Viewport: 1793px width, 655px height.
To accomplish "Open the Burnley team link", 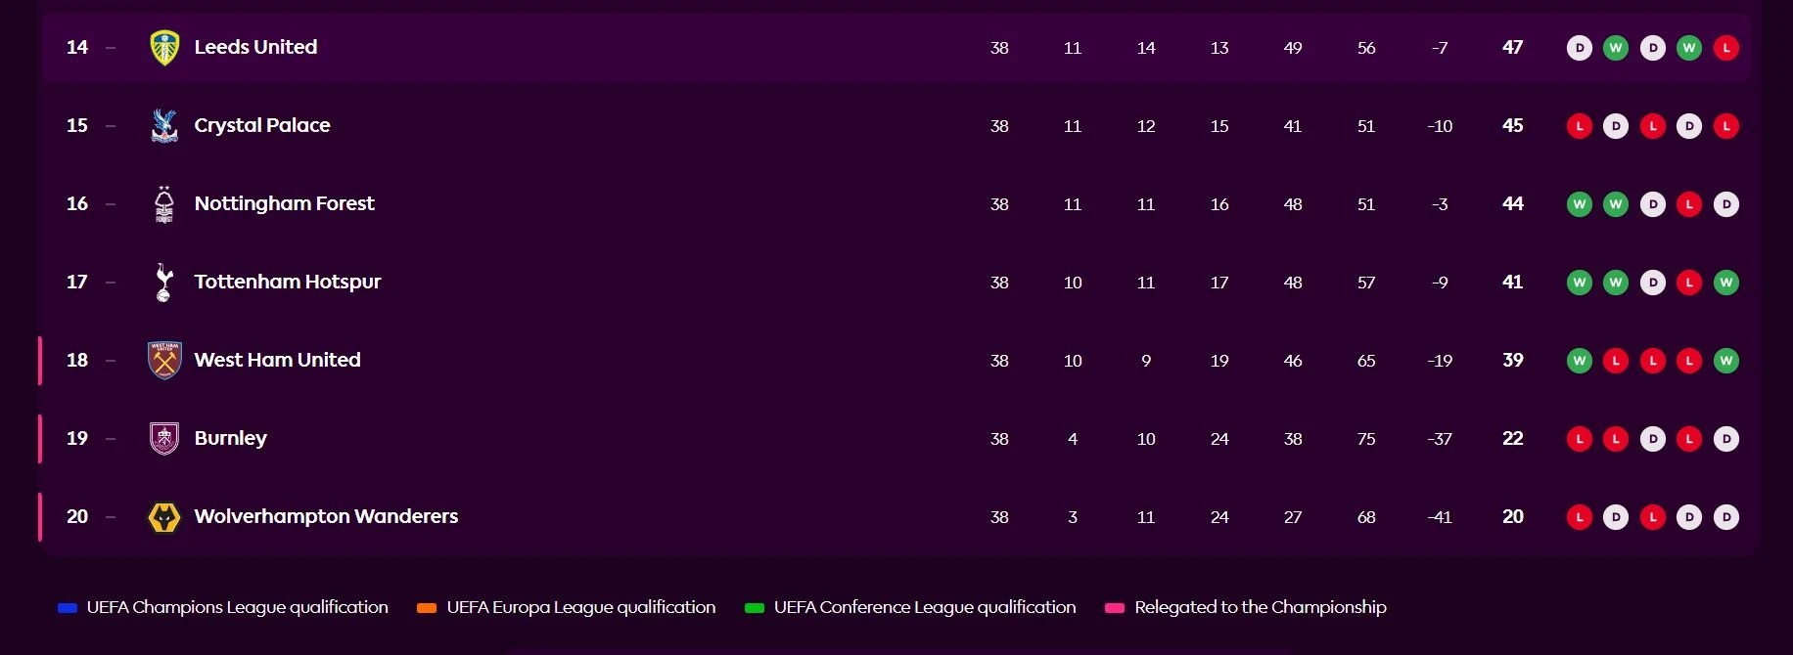I will coord(231,438).
